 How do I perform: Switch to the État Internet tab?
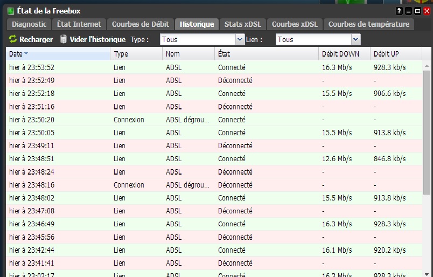[x=79, y=24]
